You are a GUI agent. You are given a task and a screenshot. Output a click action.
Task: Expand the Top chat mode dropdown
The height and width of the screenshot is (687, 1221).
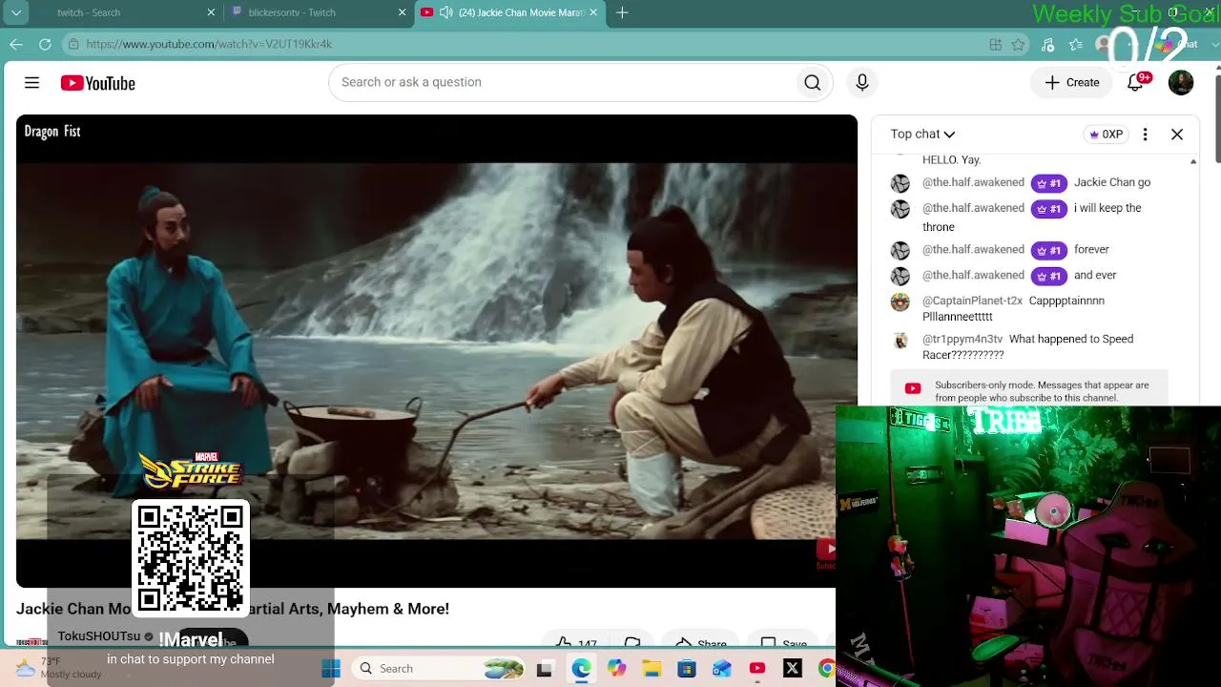(x=922, y=135)
